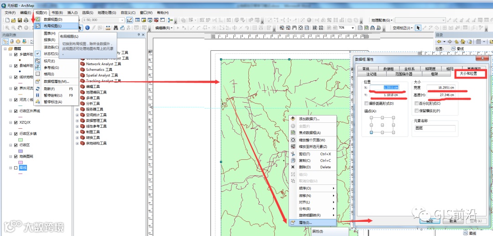
Task: Click the red toolbox icon next to Network Analyst
Action: tap(83, 64)
